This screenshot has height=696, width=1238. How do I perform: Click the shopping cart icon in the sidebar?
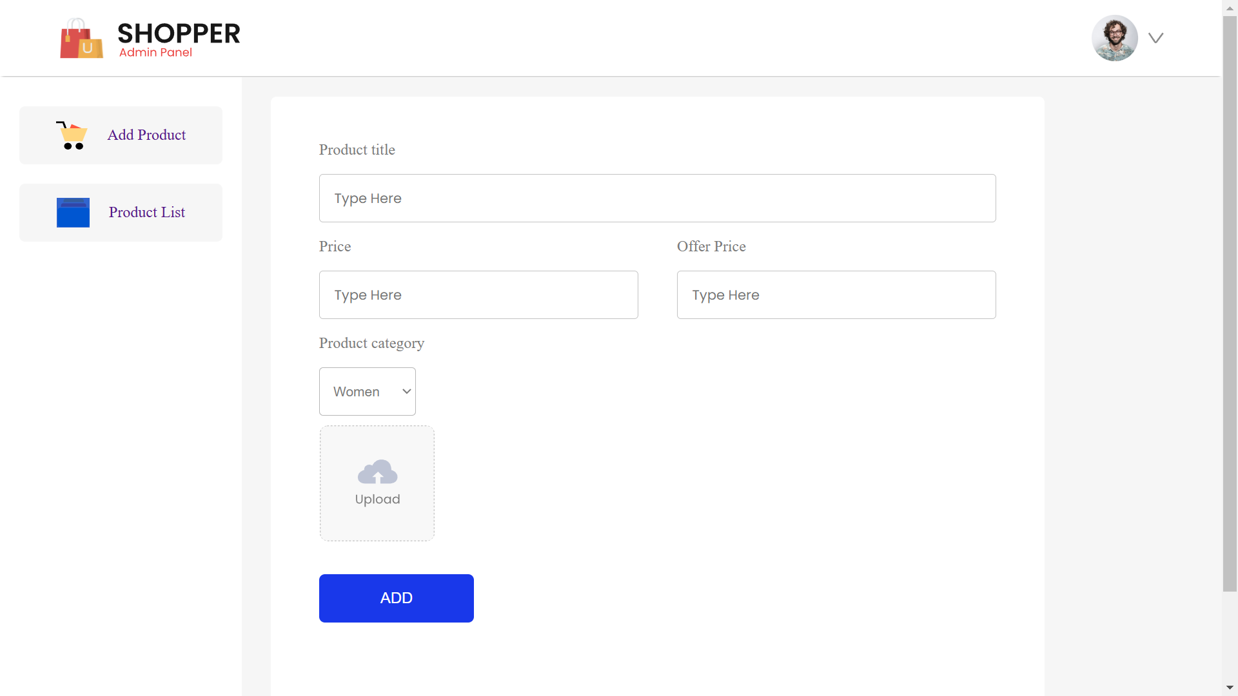point(72,135)
